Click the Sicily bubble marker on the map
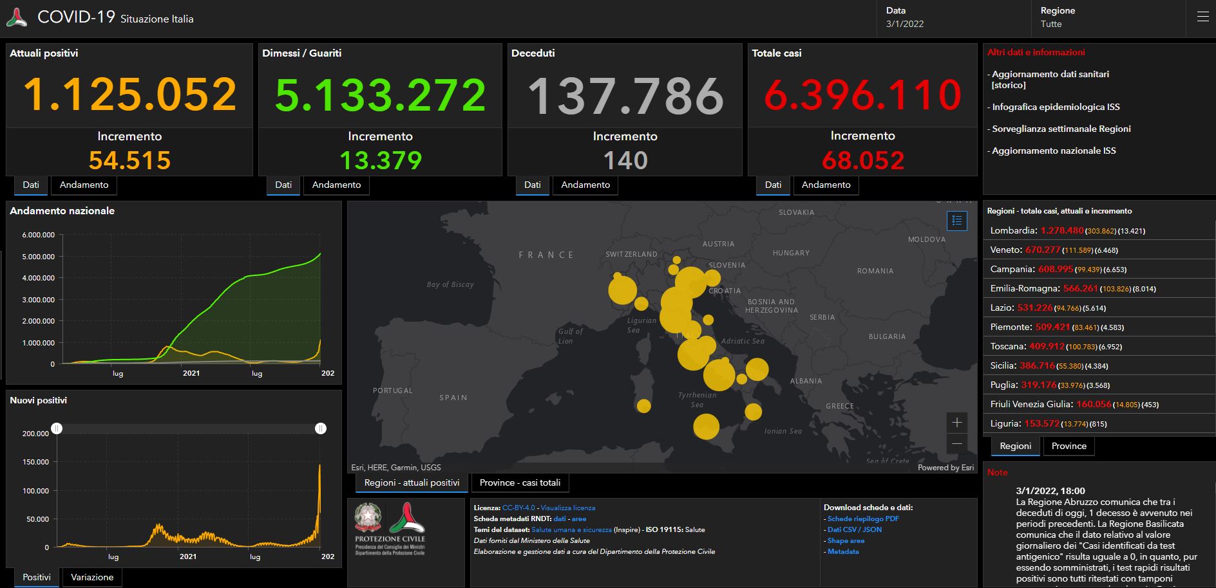Viewport: 1216px width, 588px height. [706, 427]
